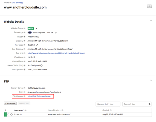Click the Phoenix (PHX) region value
The height and width of the screenshot is (122, 156).
(33, 37)
